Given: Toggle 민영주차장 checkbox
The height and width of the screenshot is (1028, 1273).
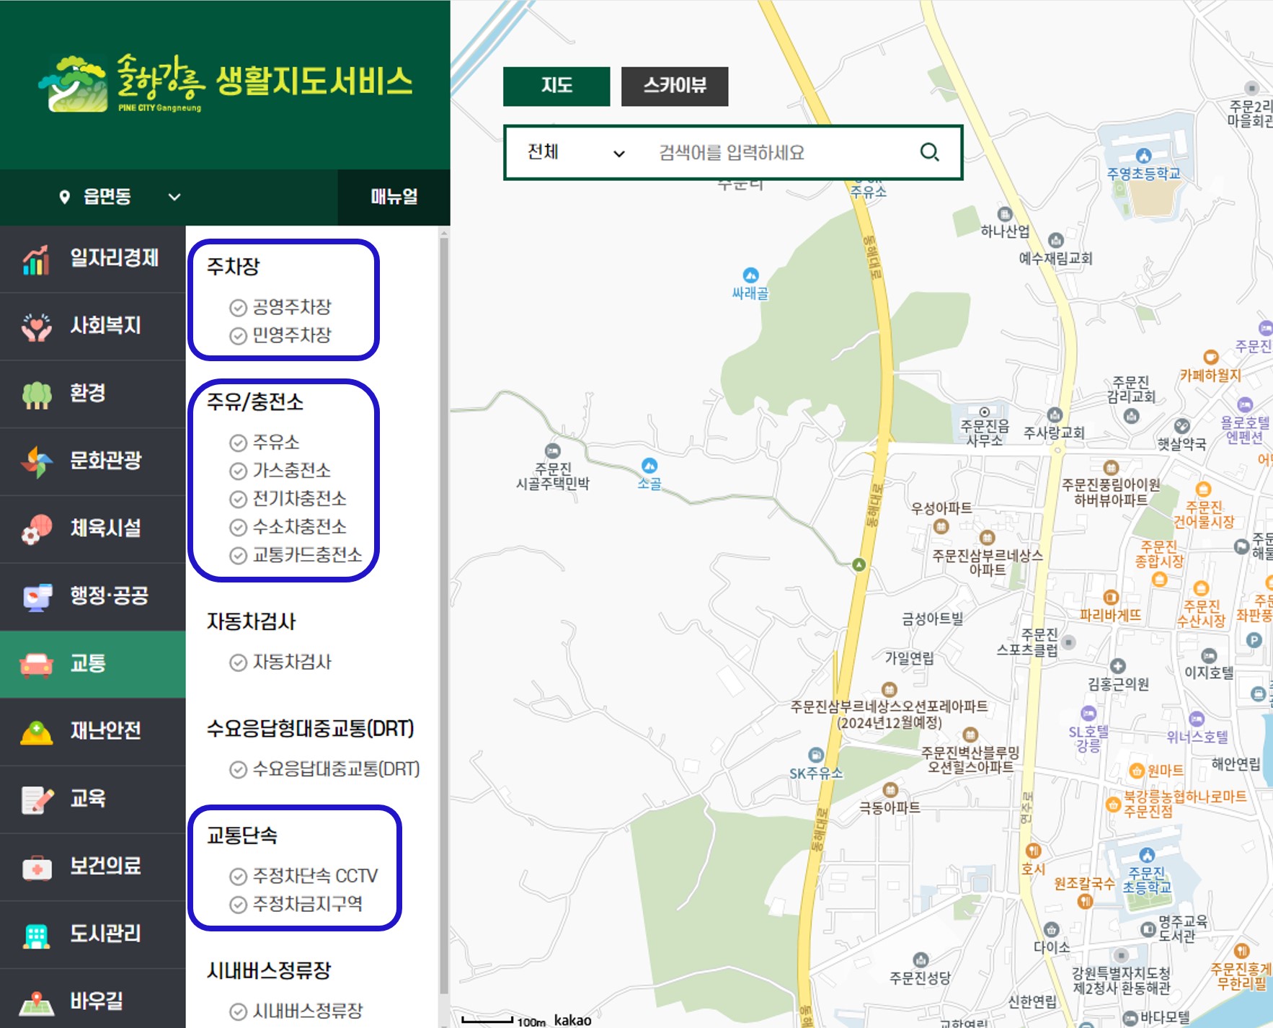Looking at the screenshot, I should click(x=238, y=336).
